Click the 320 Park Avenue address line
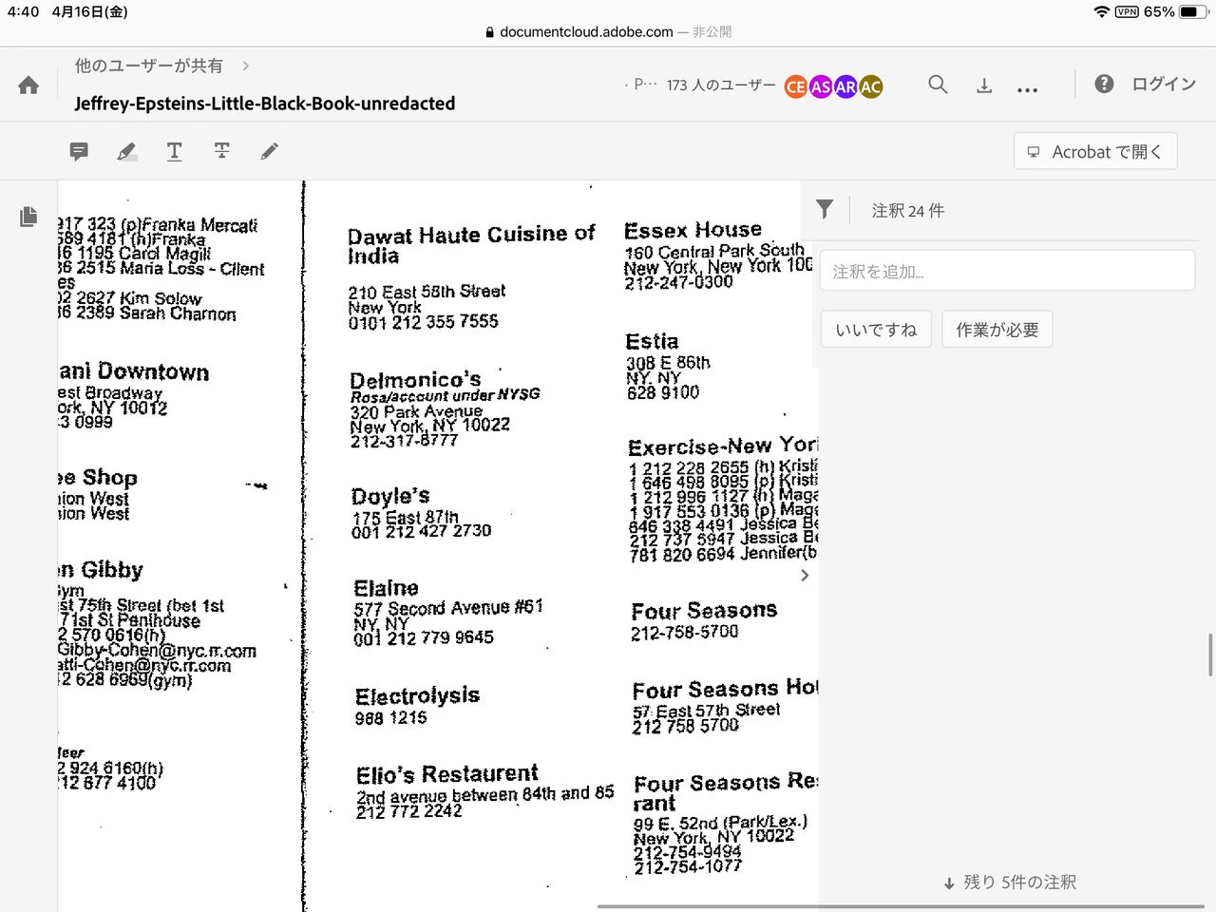The height and width of the screenshot is (912, 1216). coord(416,411)
